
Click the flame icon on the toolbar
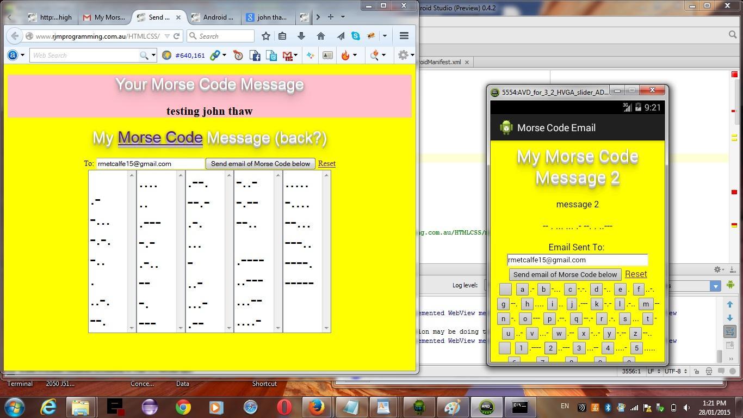pyautogui.click(x=345, y=55)
